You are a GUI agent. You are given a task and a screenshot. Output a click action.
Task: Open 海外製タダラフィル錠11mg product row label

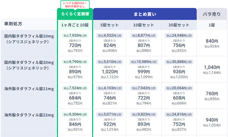pyautogui.click(x=29, y=89)
